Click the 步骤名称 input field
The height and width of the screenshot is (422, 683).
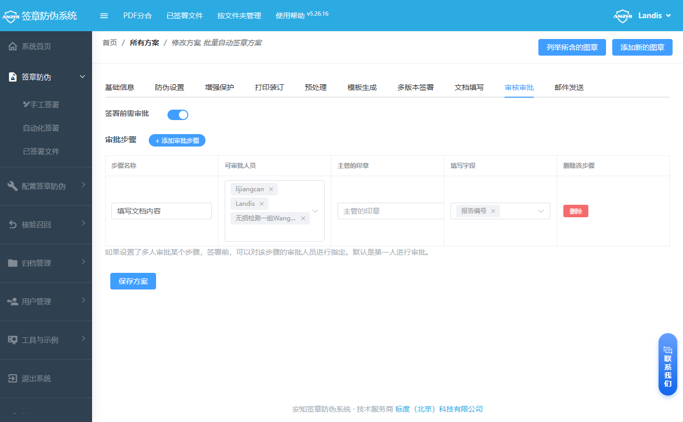tap(161, 210)
